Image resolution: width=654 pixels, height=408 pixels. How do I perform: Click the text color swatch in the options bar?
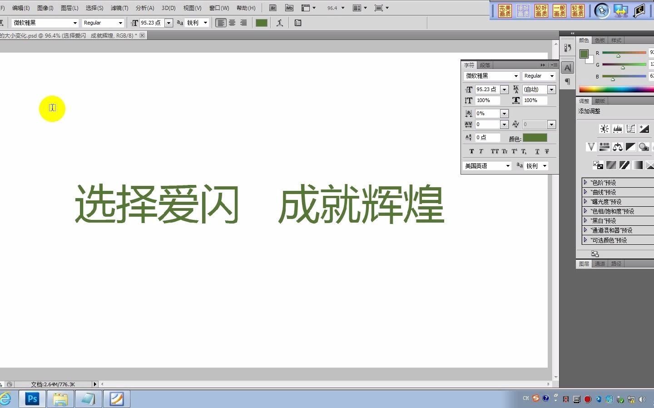tap(261, 22)
